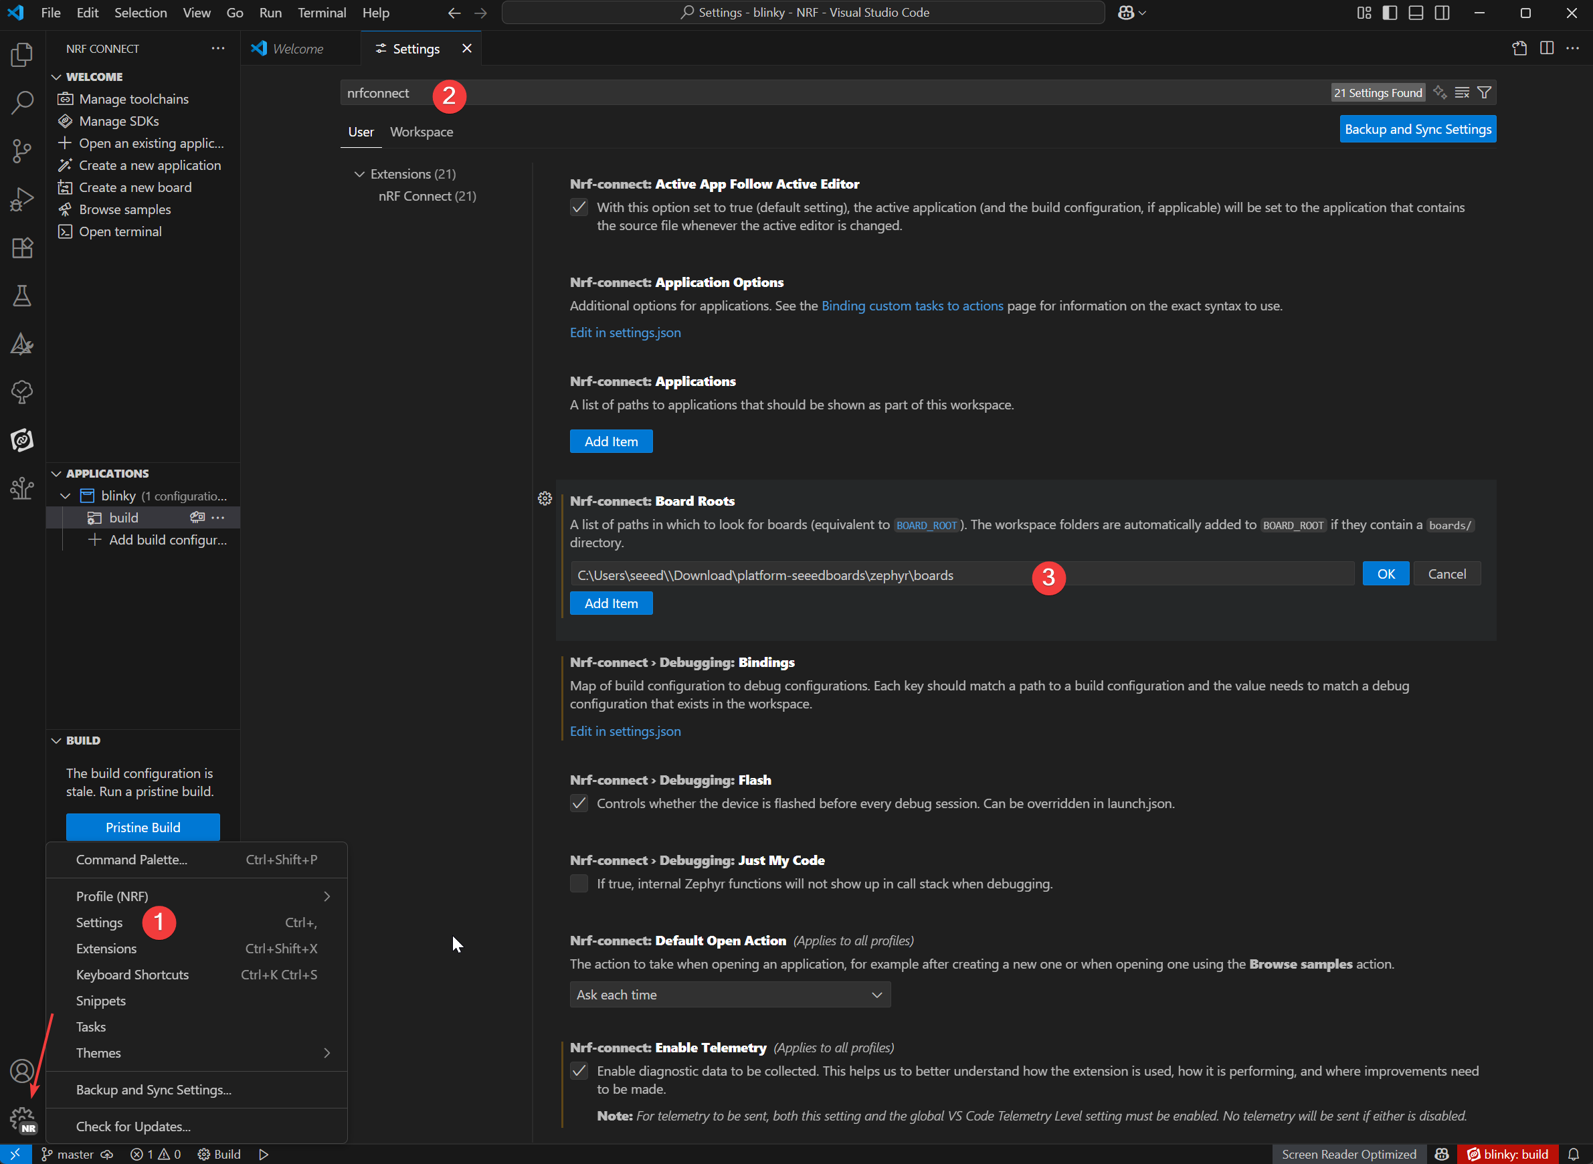
Task: Click the gear icon beside Board Roots setting
Action: (545, 499)
